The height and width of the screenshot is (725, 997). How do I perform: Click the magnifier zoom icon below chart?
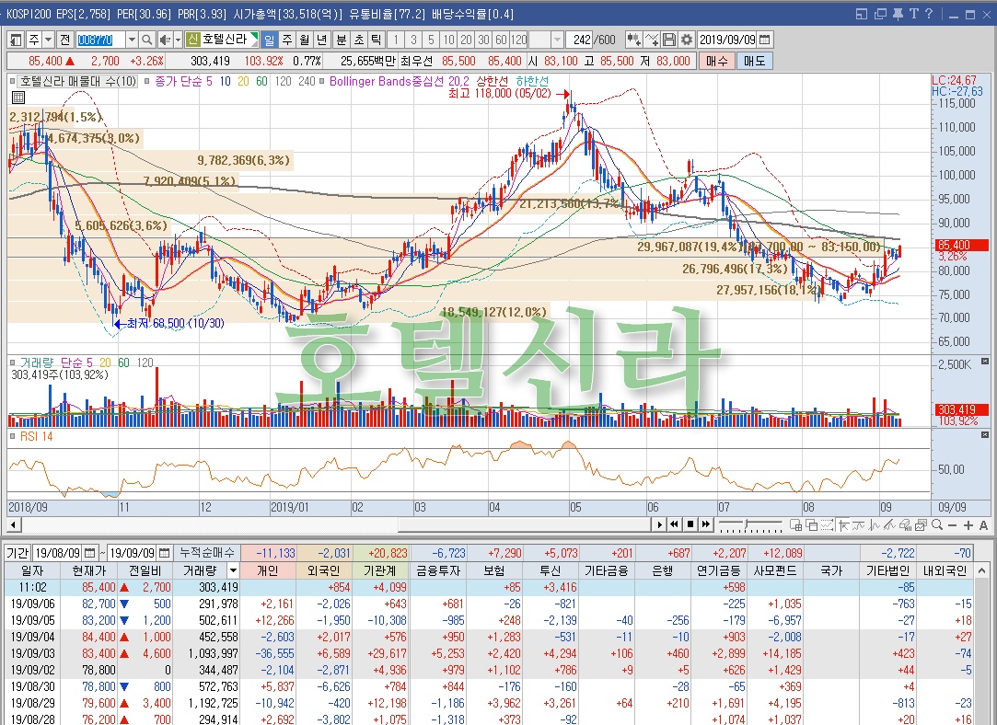(x=937, y=524)
